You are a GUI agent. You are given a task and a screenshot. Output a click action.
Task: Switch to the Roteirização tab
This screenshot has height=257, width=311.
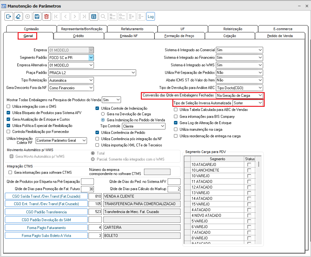click(233, 29)
